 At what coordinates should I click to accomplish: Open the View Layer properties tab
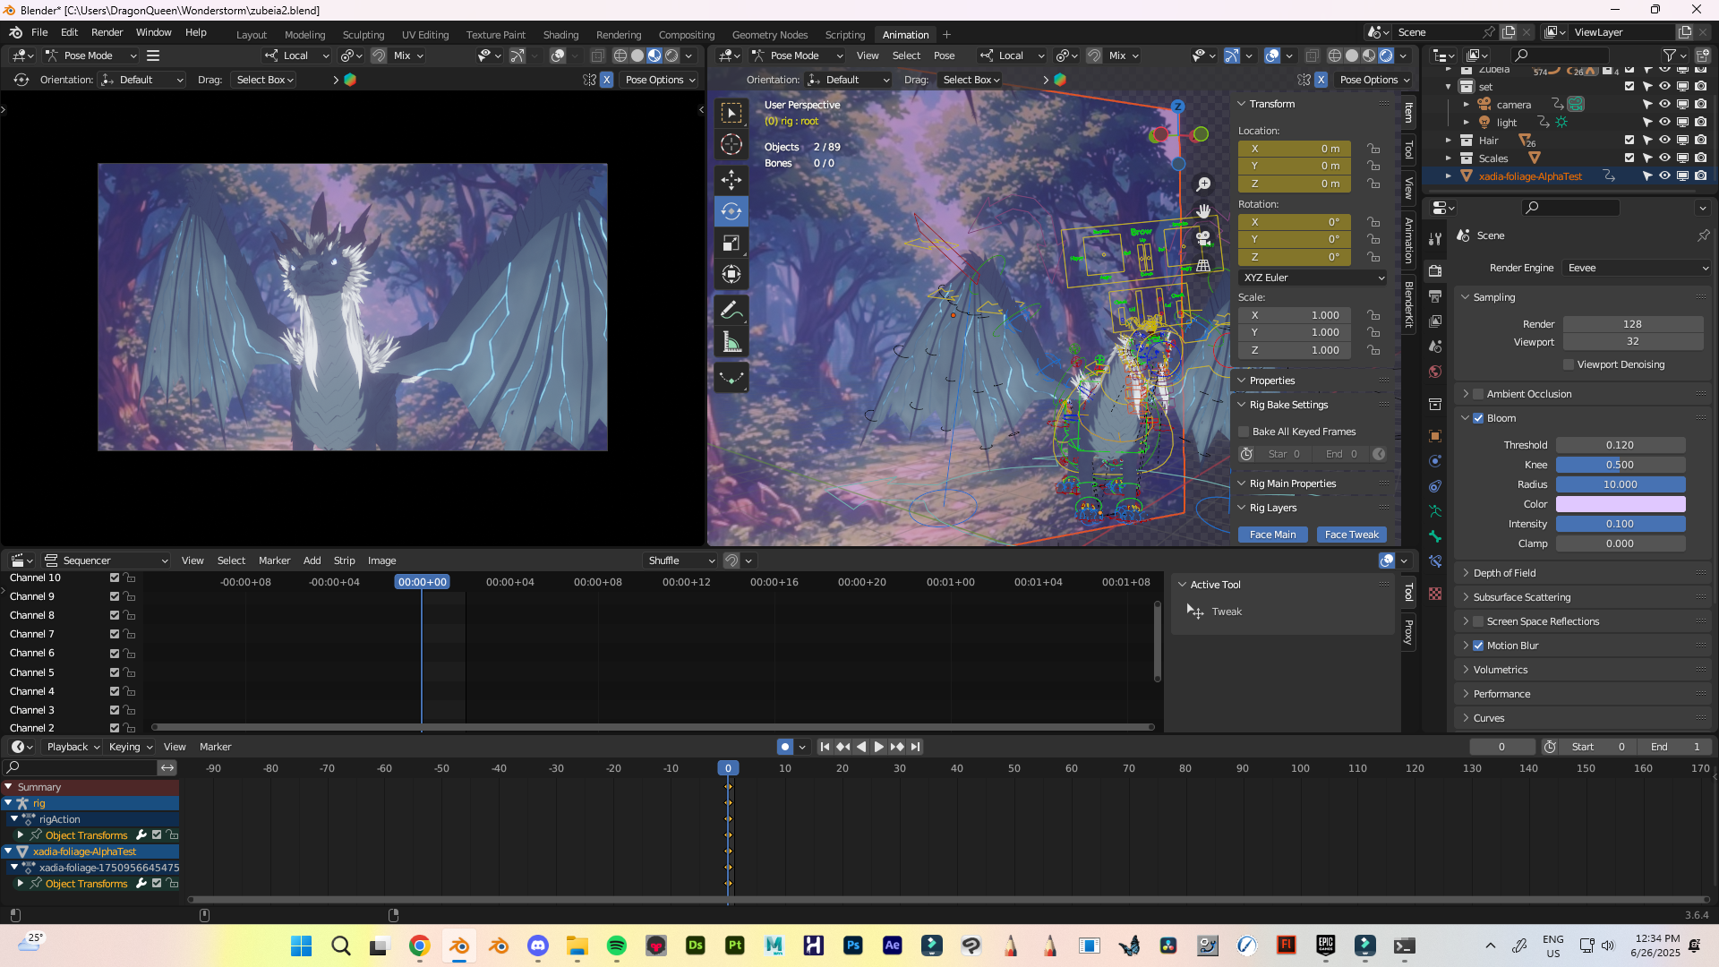click(x=1435, y=321)
